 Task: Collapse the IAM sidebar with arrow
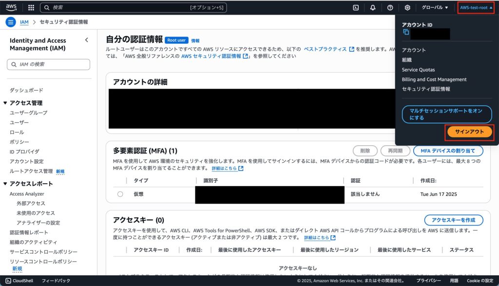click(87, 40)
